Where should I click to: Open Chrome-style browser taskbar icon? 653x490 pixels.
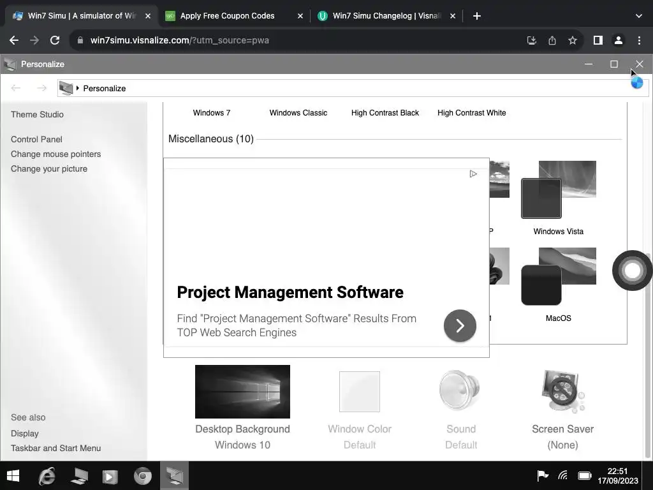pyautogui.click(x=142, y=476)
